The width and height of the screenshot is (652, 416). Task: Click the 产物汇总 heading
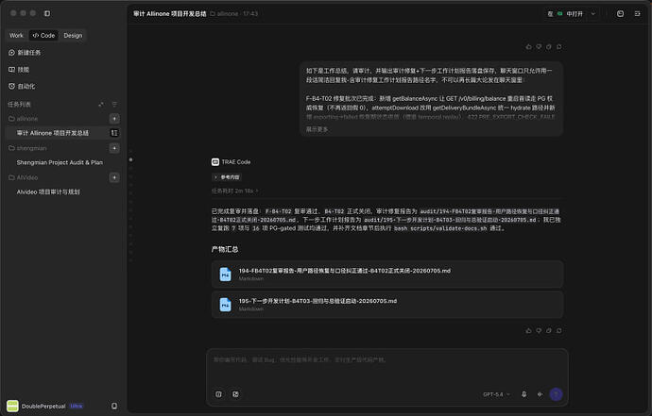[225, 249]
